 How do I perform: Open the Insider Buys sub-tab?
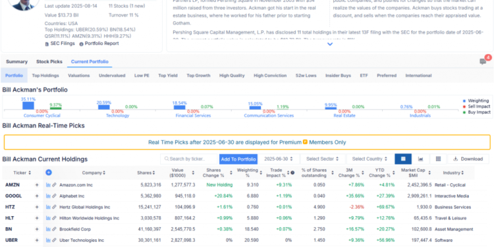tap(338, 76)
